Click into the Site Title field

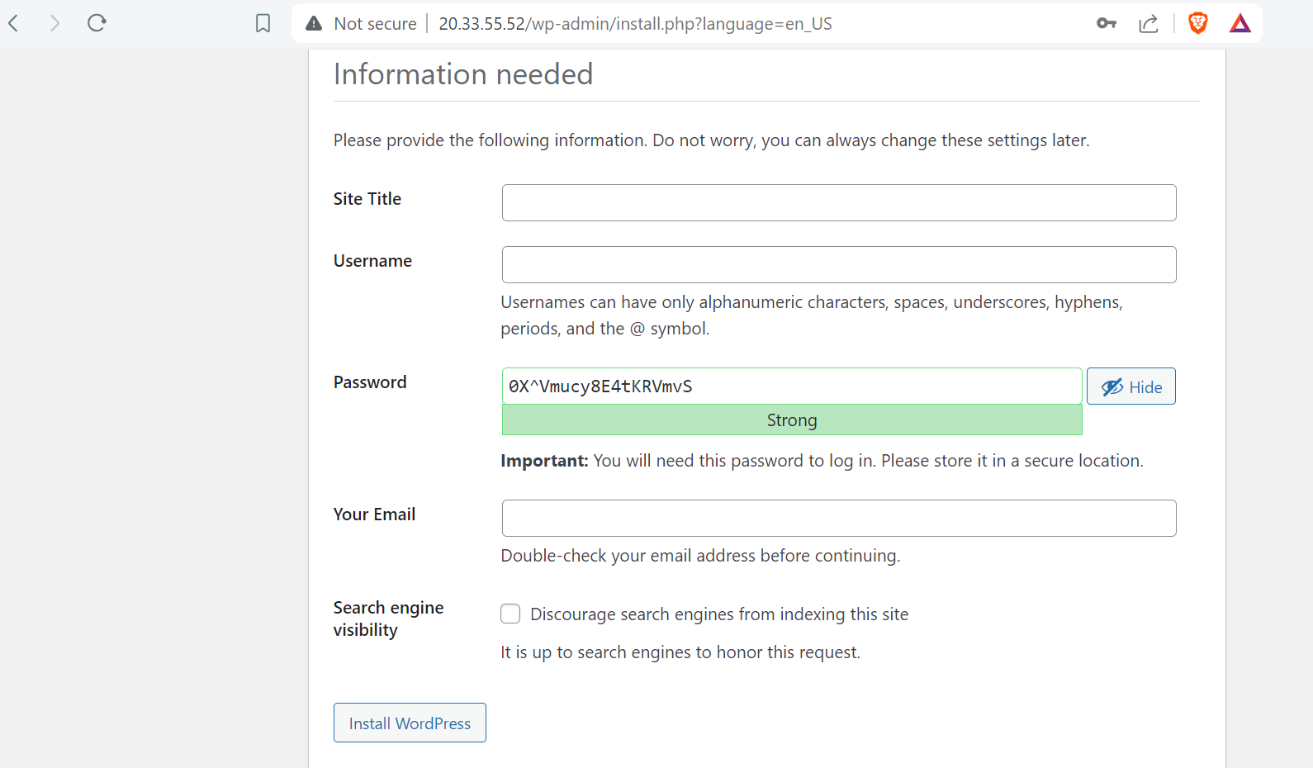pyautogui.click(x=838, y=203)
